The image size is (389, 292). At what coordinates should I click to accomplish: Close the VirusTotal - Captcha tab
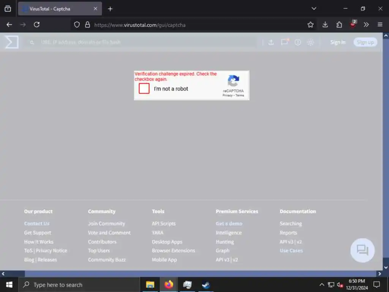(x=95, y=9)
